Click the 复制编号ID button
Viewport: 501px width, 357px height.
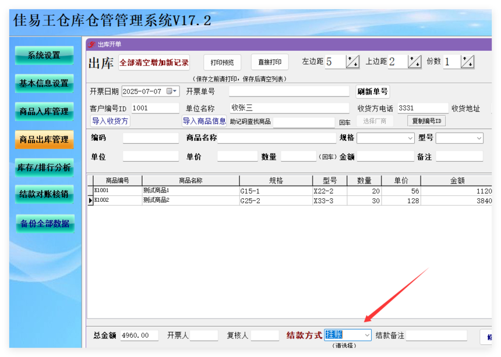coord(426,121)
